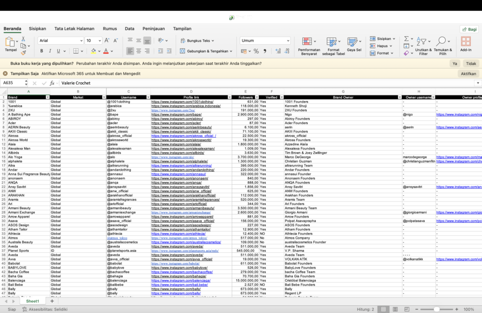Click the decrease decimal icon
Screen dimensions: 482x313
287,51
